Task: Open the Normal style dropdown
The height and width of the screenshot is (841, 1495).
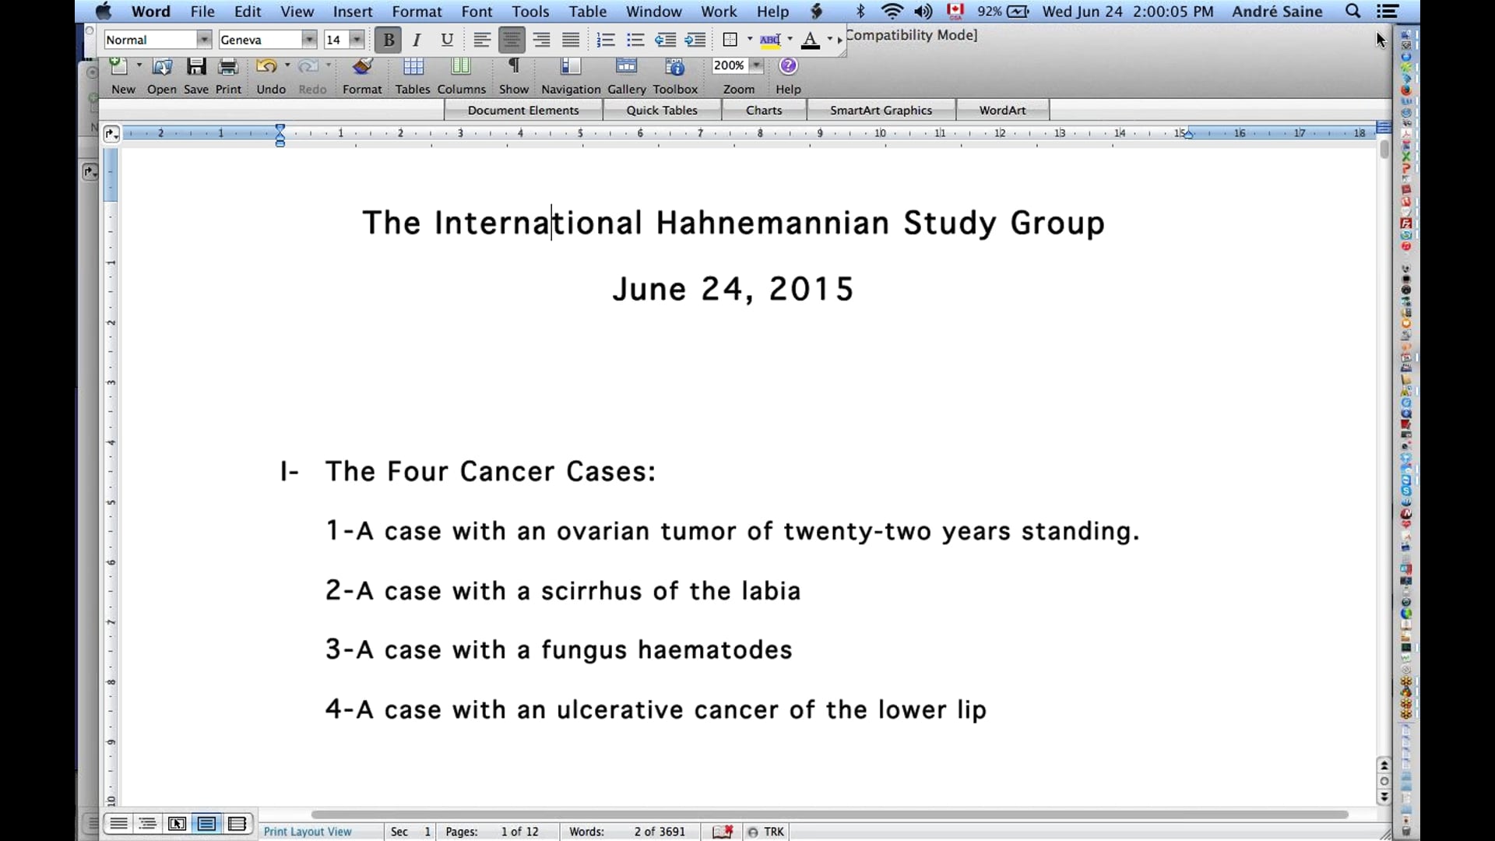Action: [x=202, y=39]
